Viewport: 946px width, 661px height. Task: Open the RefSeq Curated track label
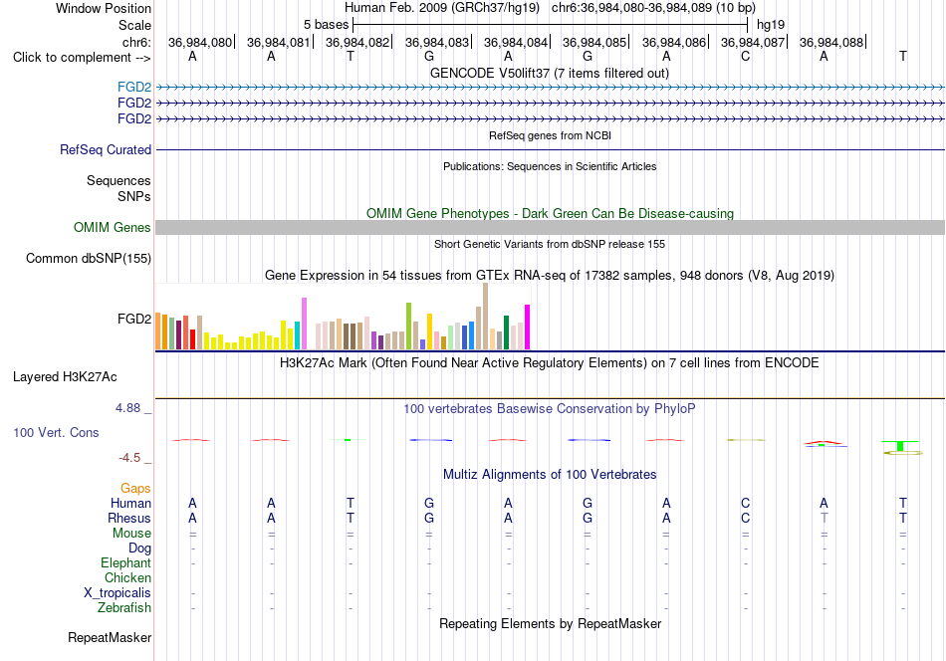pos(105,149)
